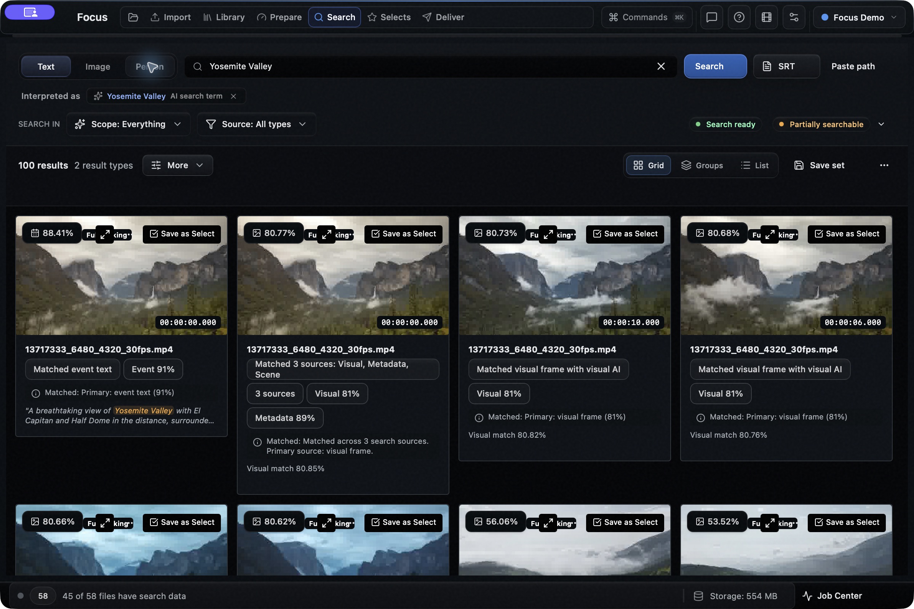Image resolution: width=914 pixels, height=609 pixels.
Task: Expand the 80.68% result card preview
Action: pos(769,234)
